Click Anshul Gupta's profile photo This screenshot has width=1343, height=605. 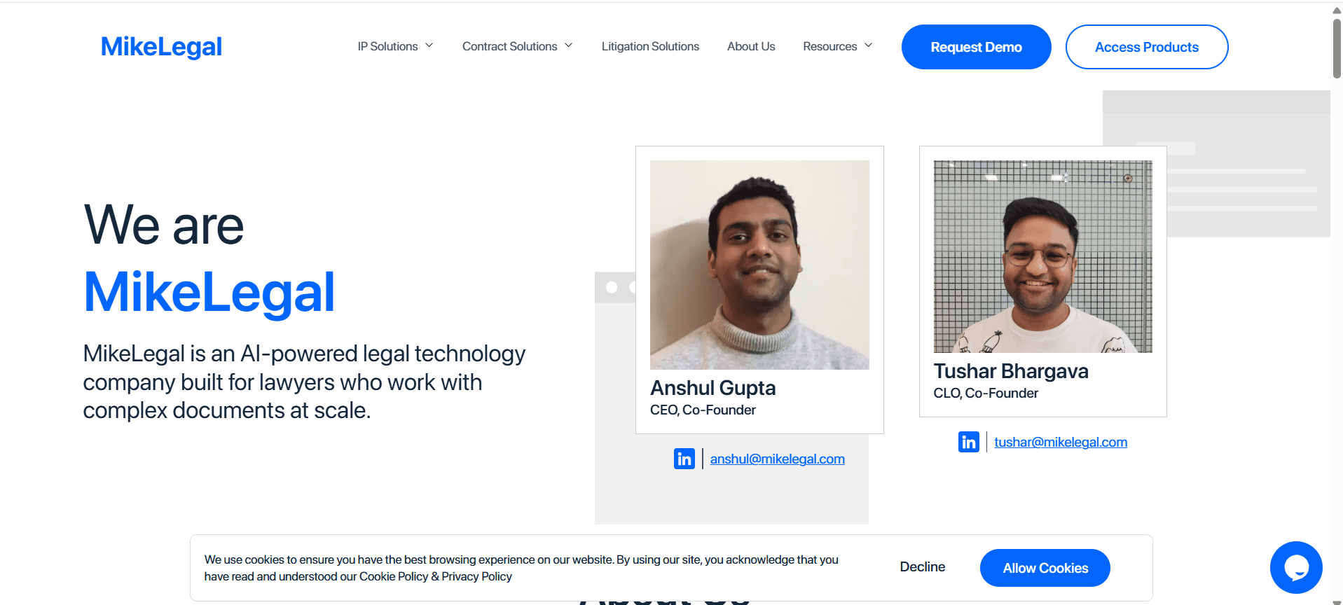[x=759, y=265]
